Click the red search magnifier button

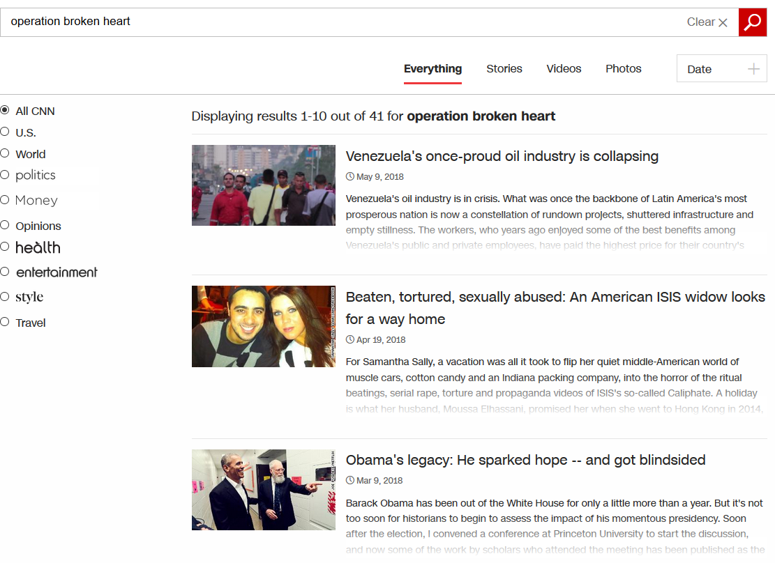click(753, 22)
